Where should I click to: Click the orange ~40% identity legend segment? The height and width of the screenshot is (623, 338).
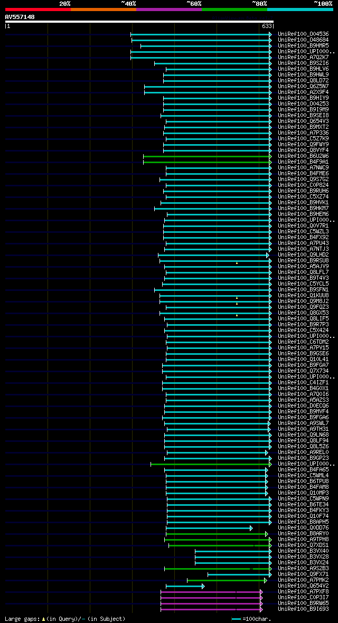point(104,9)
